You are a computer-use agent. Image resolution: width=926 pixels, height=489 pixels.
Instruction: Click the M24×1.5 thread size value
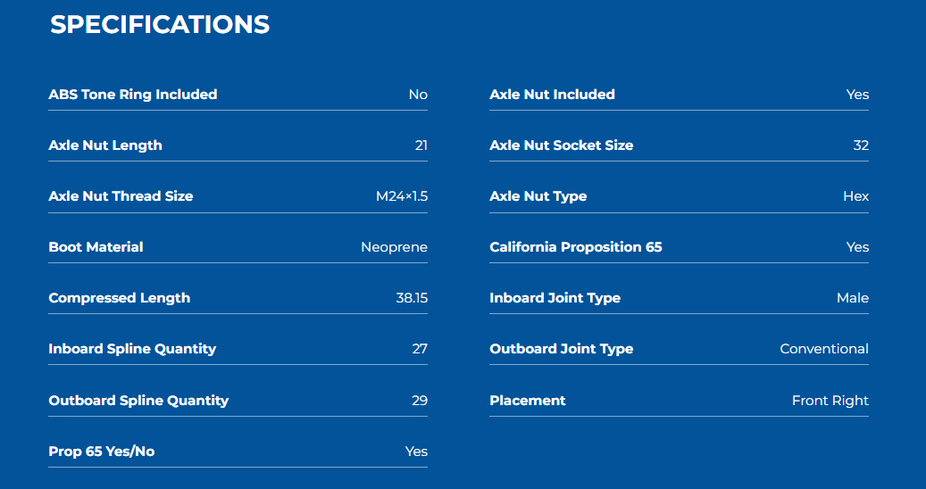click(x=402, y=195)
